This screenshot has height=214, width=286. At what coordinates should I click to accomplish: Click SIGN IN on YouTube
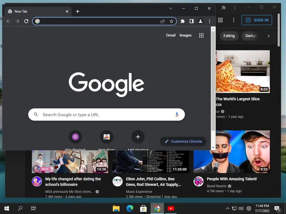pyautogui.click(x=257, y=20)
